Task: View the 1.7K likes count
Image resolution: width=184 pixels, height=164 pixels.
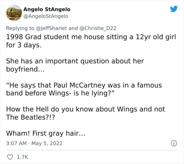Action: [x=22, y=157]
